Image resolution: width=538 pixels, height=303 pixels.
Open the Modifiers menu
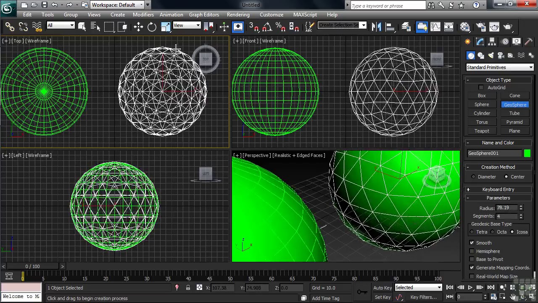coord(143,15)
